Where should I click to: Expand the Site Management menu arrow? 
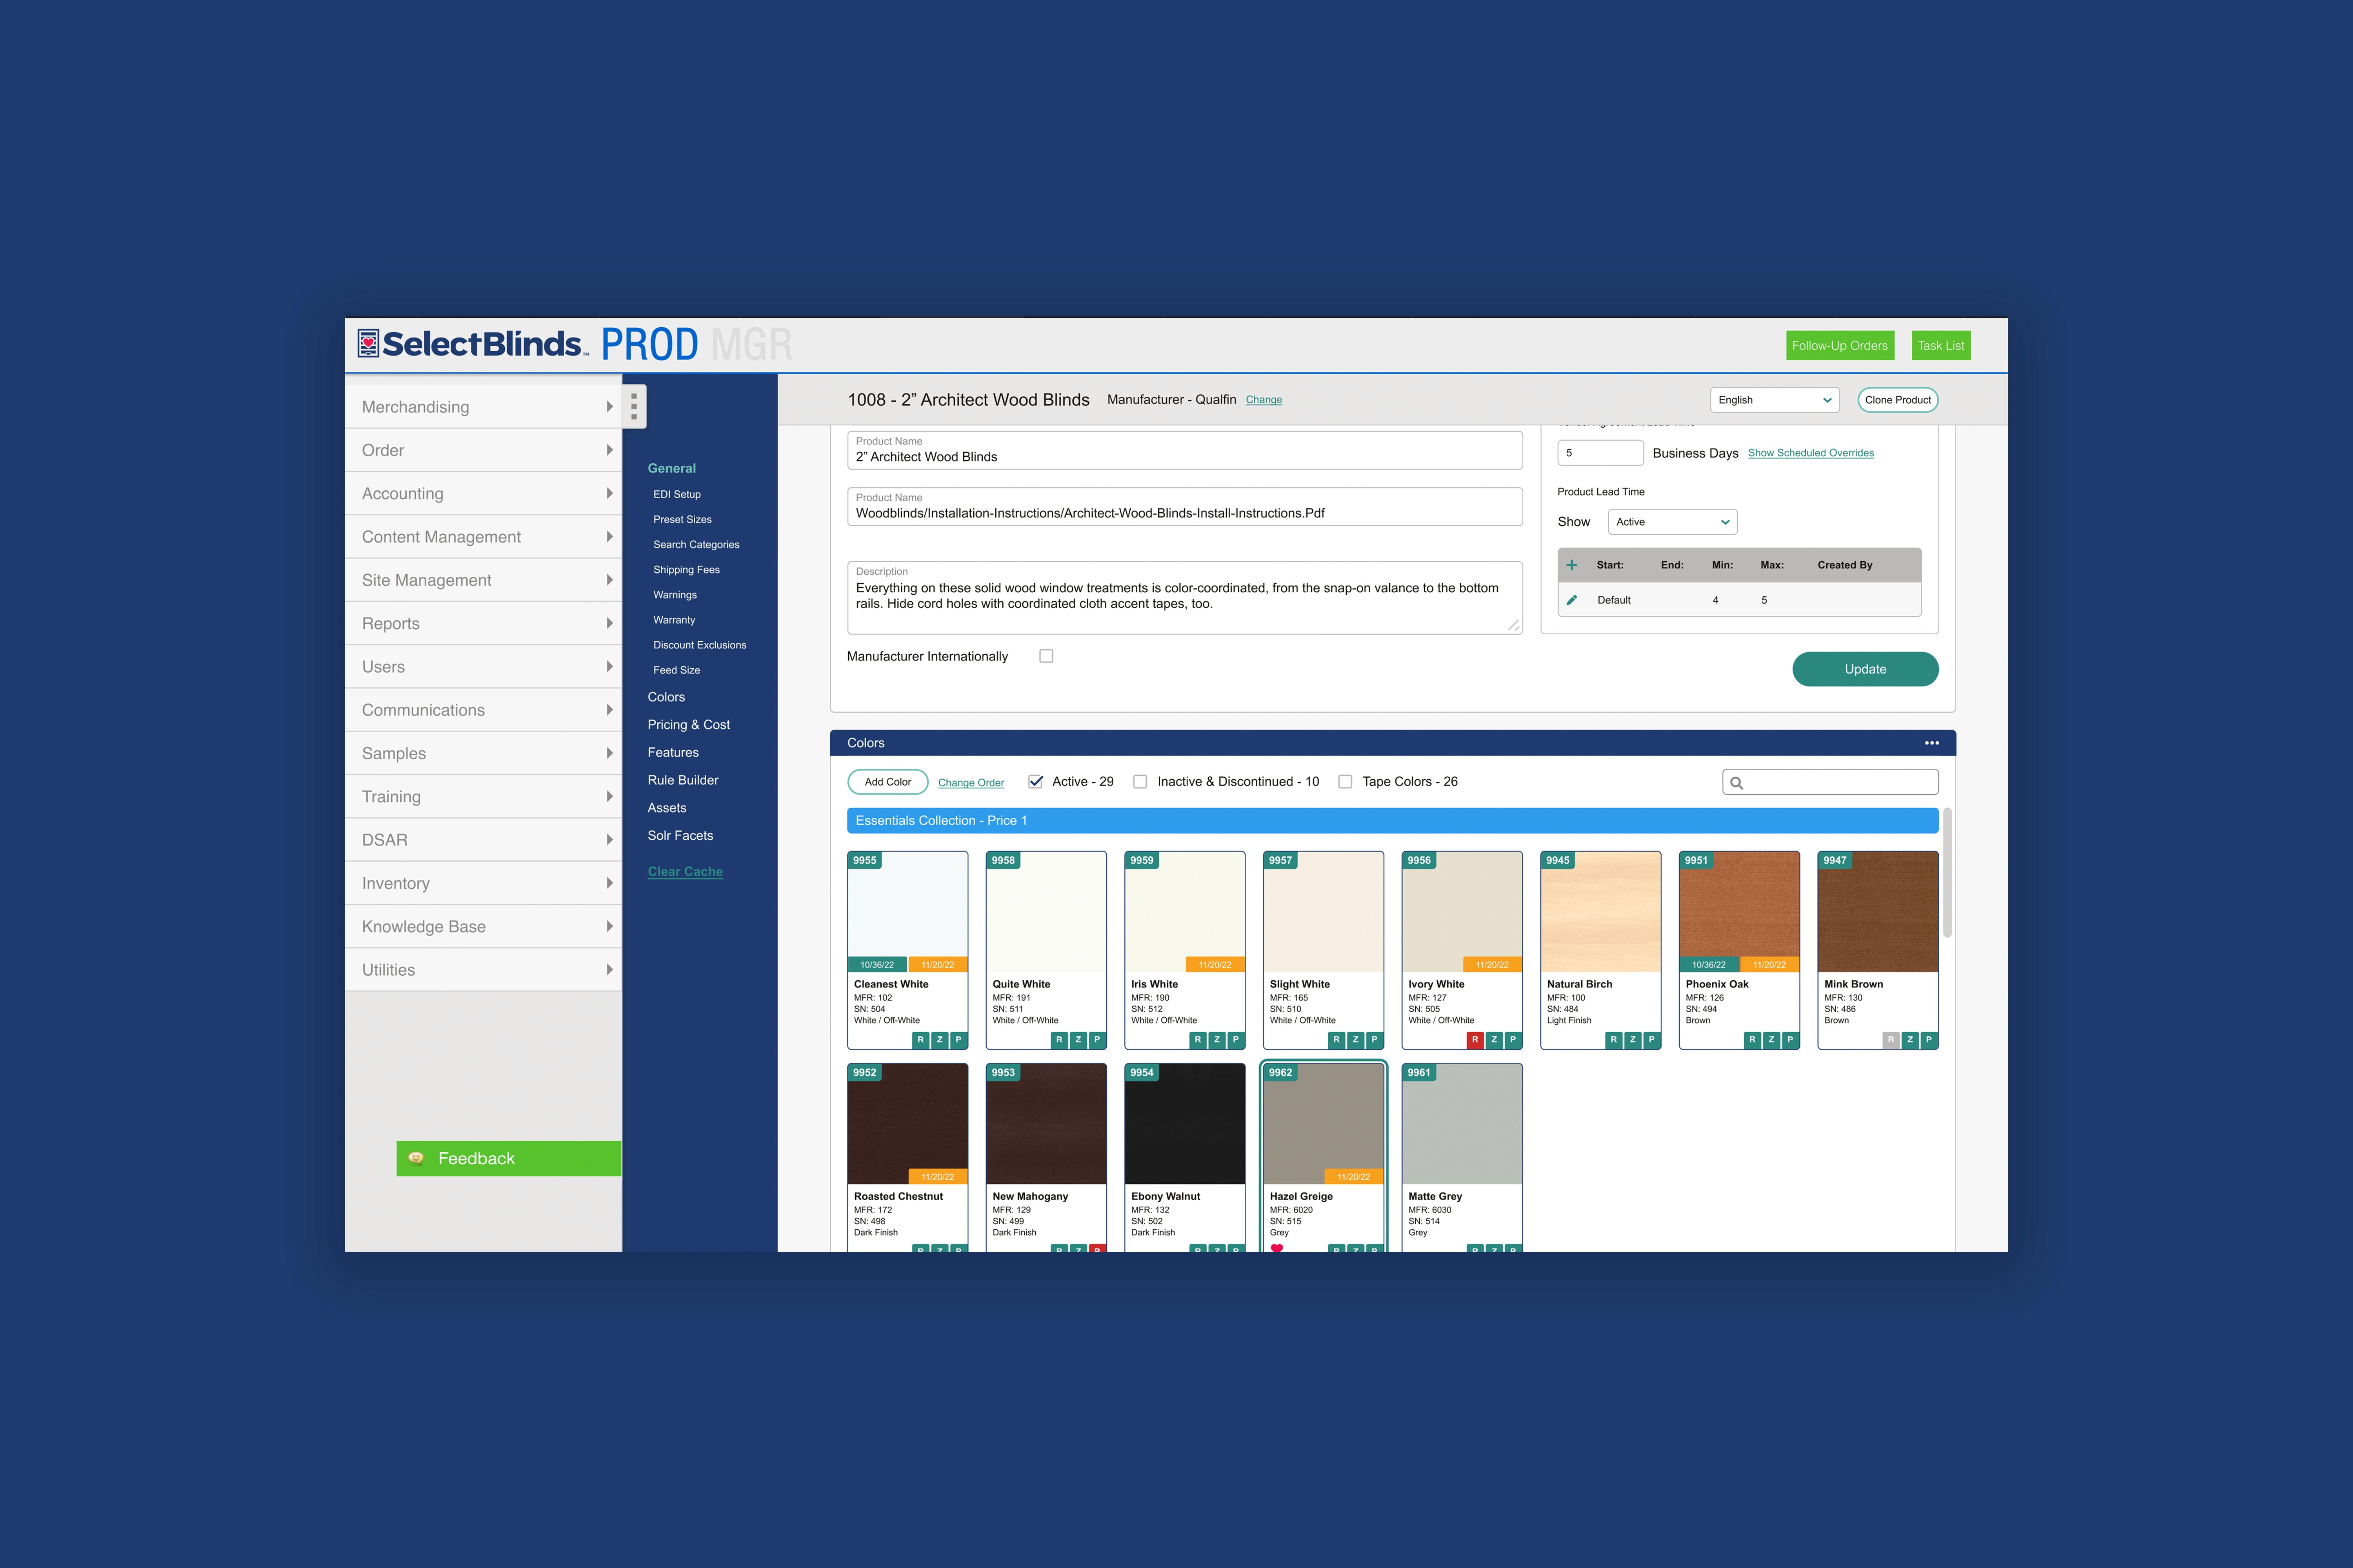pos(609,580)
